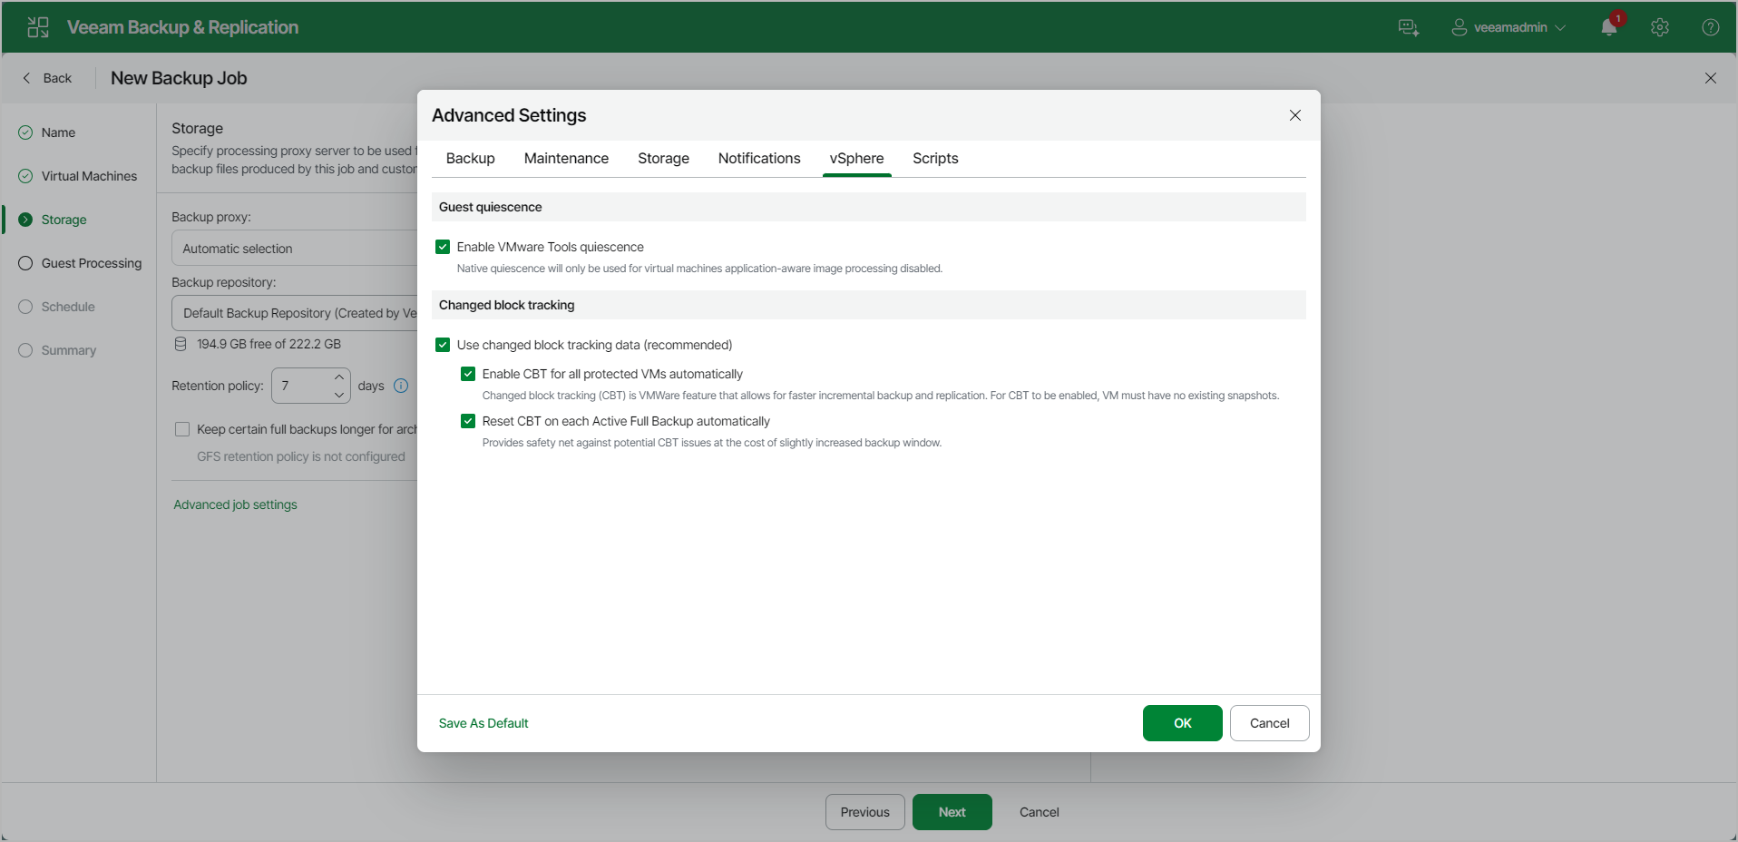This screenshot has width=1738, height=842.
Task: Toggle Enable VMware Tools quiescence
Action: (x=443, y=247)
